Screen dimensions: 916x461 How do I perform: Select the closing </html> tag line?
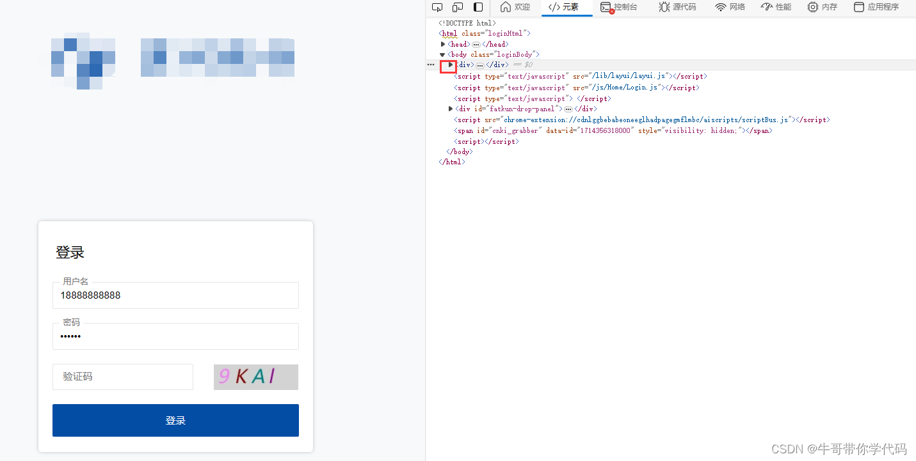tap(452, 162)
